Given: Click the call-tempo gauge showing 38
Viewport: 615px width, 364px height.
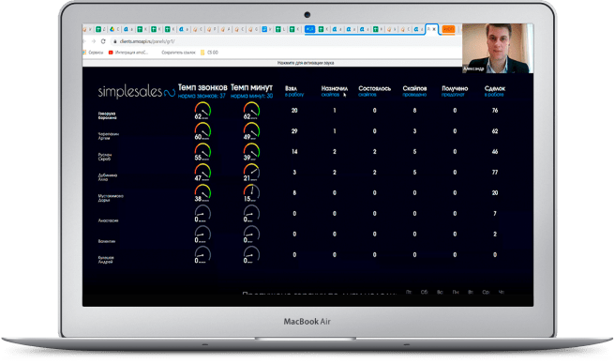Looking at the screenshot, I should click(x=202, y=193).
